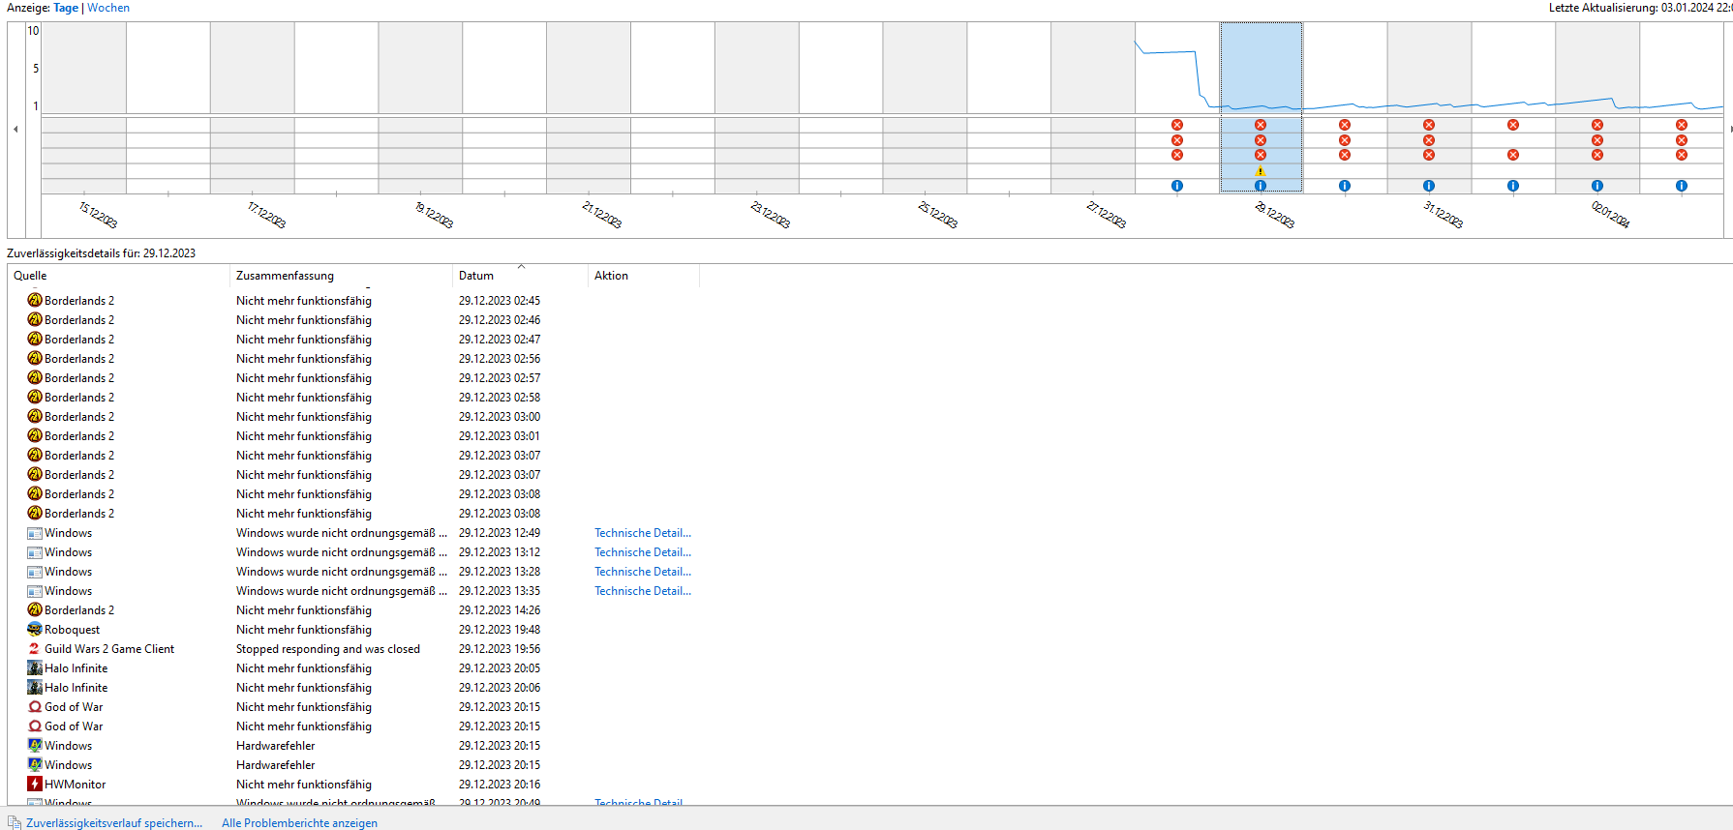The width and height of the screenshot is (1733, 830).
Task: Select the 25.12.2023 day column in the chart
Action: pyautogui.click(x=925, y=106)
